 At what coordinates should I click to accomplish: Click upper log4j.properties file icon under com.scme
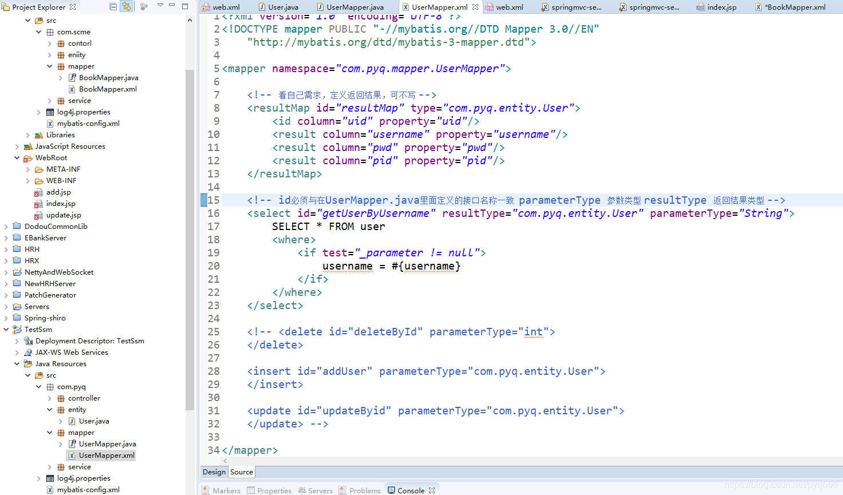[x=50, y=112]
